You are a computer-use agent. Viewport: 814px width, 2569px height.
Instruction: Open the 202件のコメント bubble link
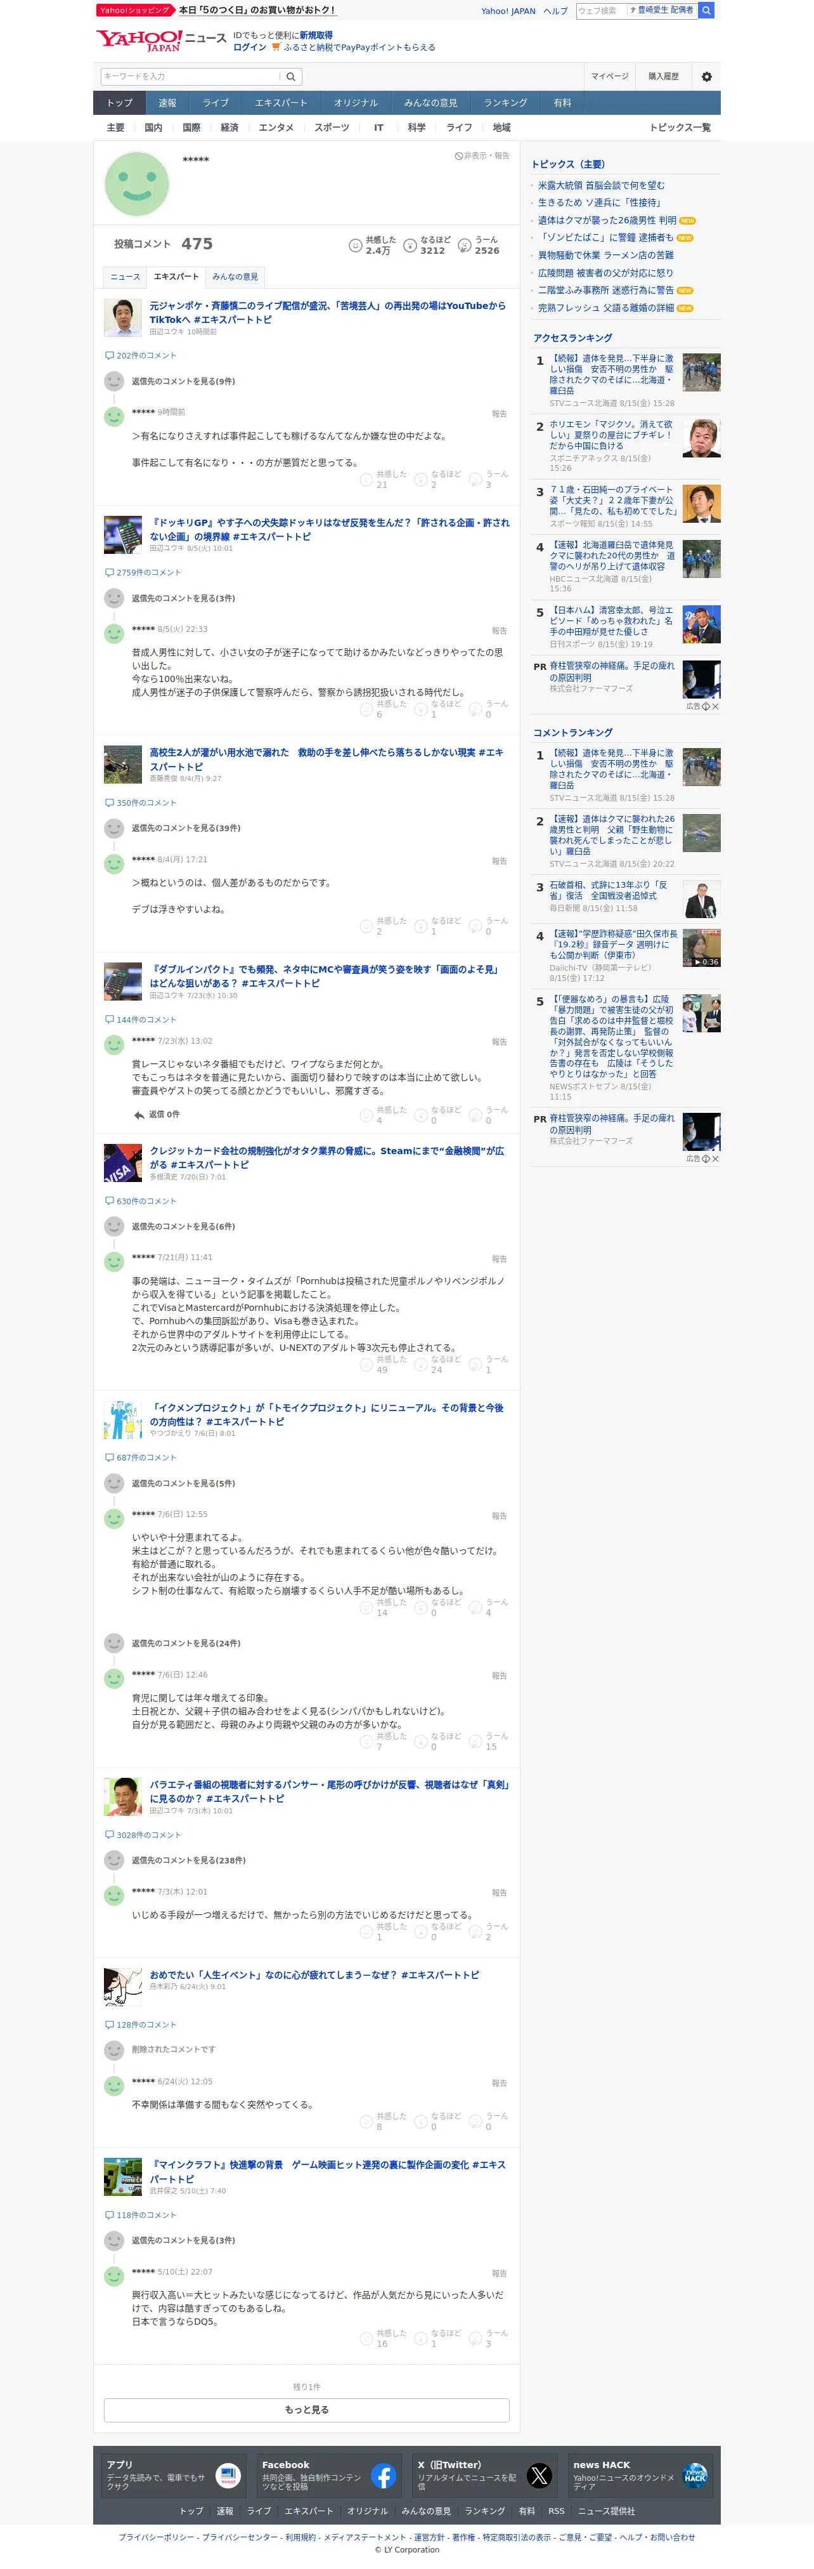pos(141,355)
